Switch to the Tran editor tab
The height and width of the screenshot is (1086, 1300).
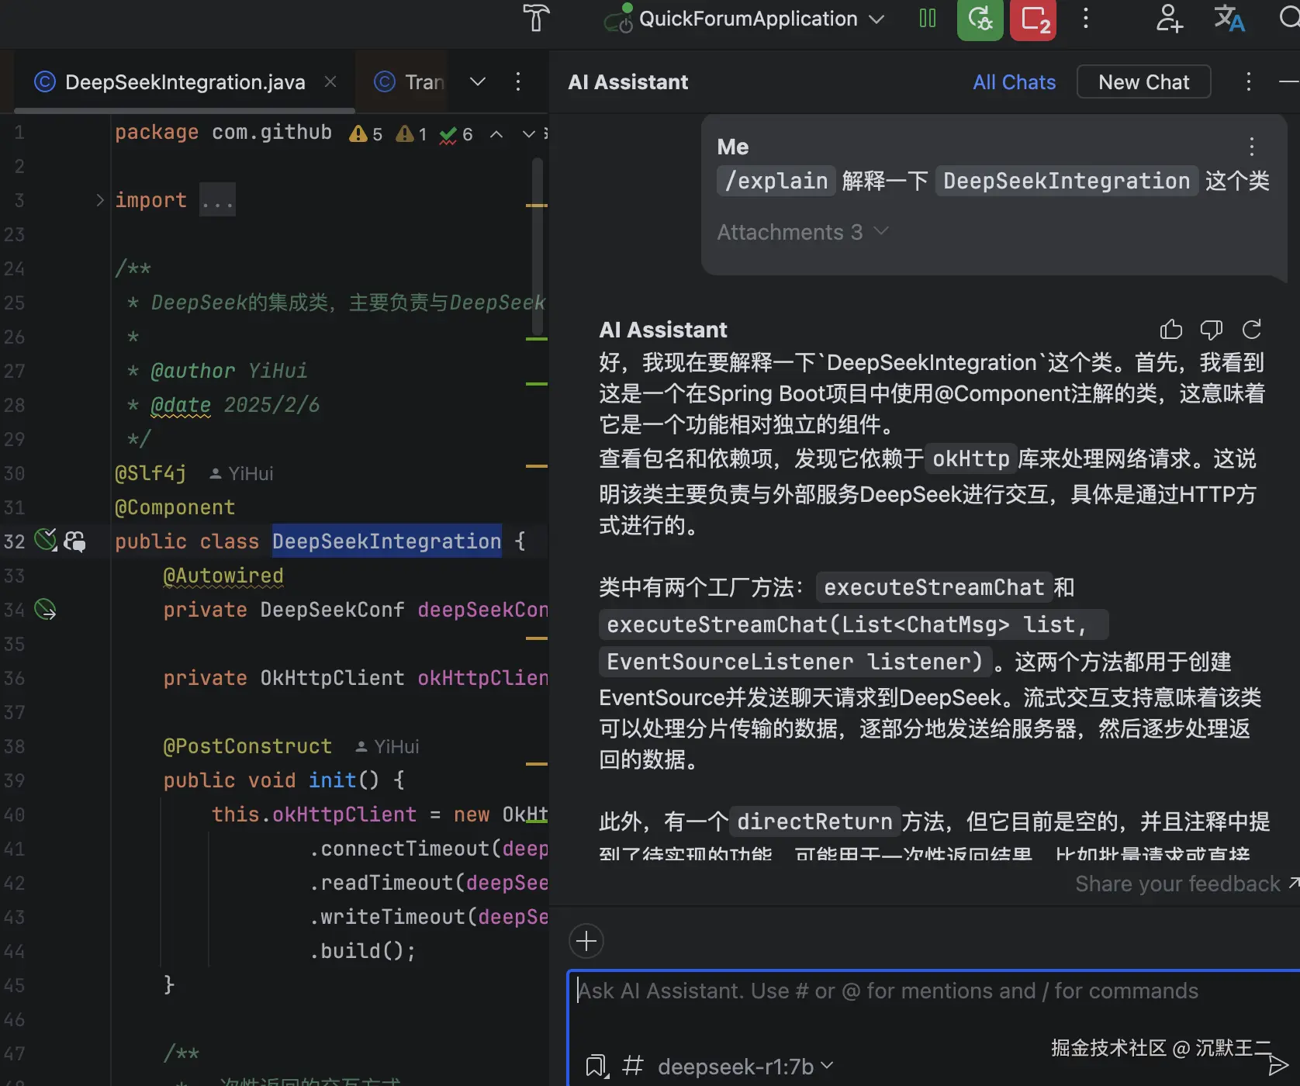410,82
